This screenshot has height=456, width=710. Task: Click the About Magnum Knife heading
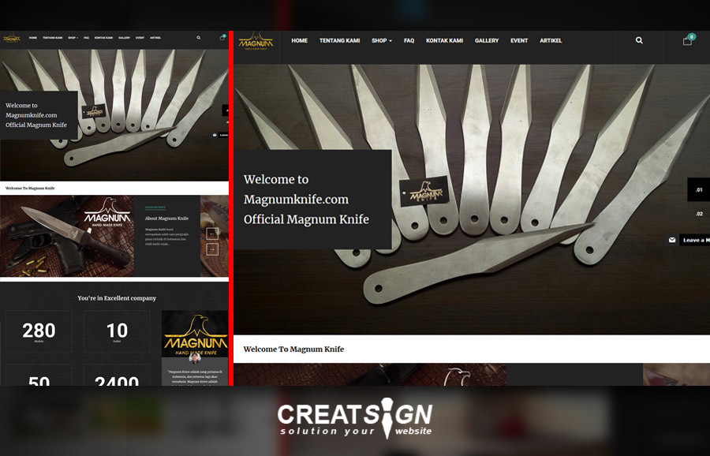coord(166,219)
